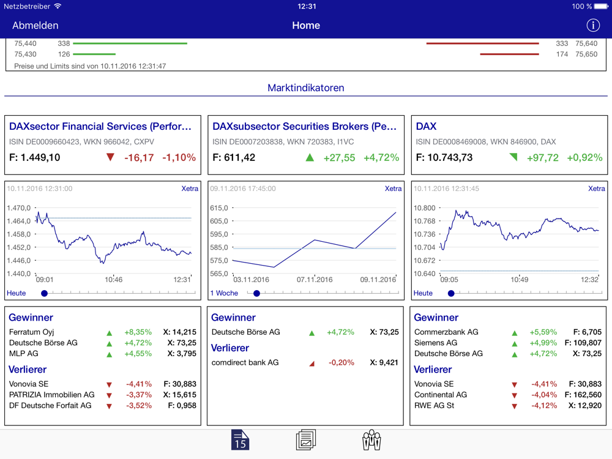Select RWE AG St loser row
Viewport: 612px width, 459px height.
(508, 406)
